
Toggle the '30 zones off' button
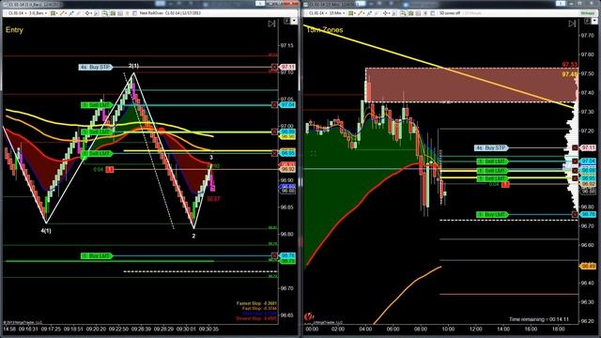(x=450, y=13)
